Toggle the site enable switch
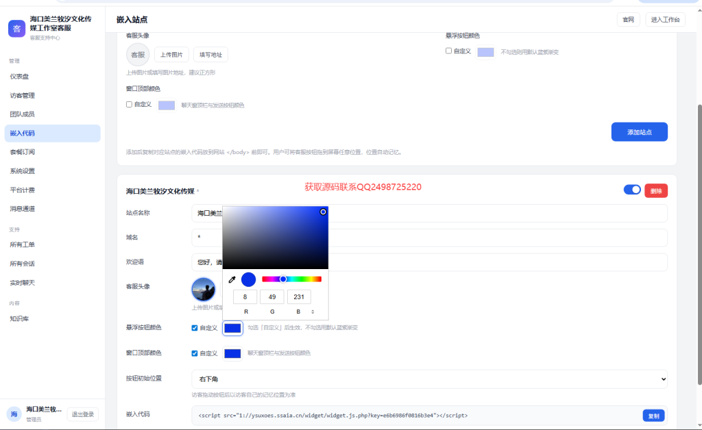702x430 pixels. click(632, 190)
